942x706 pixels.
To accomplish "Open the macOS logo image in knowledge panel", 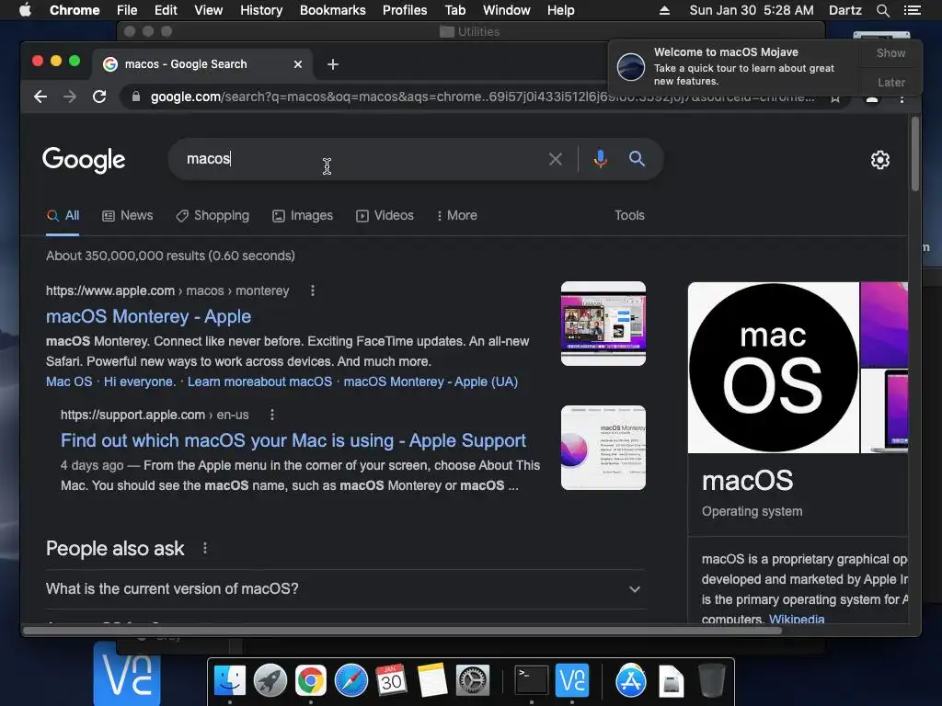I will (x=773, y=368).
